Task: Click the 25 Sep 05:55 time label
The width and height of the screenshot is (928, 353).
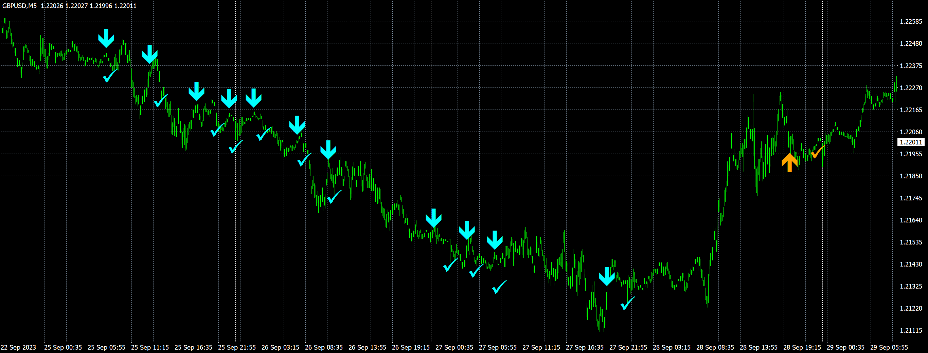Action: point(106,347)
